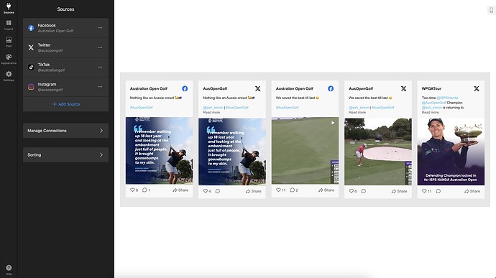The image size is (496, 278).
Task: Select the Instagram @ausopengolf source
Action: (x=66, y=87)
